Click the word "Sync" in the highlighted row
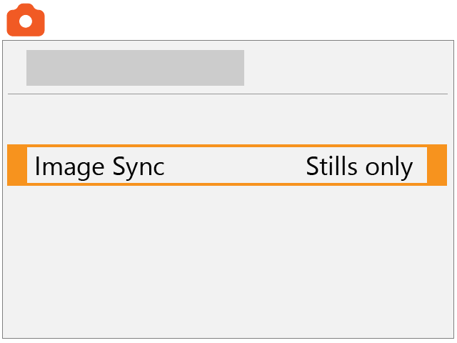457x343 pixels. (x=139, y=166)
